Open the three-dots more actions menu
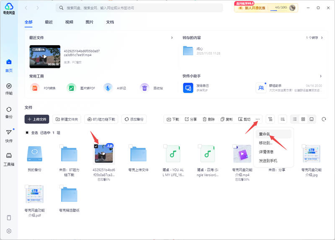This screenshot has height=240, width=335. [258, 119]
